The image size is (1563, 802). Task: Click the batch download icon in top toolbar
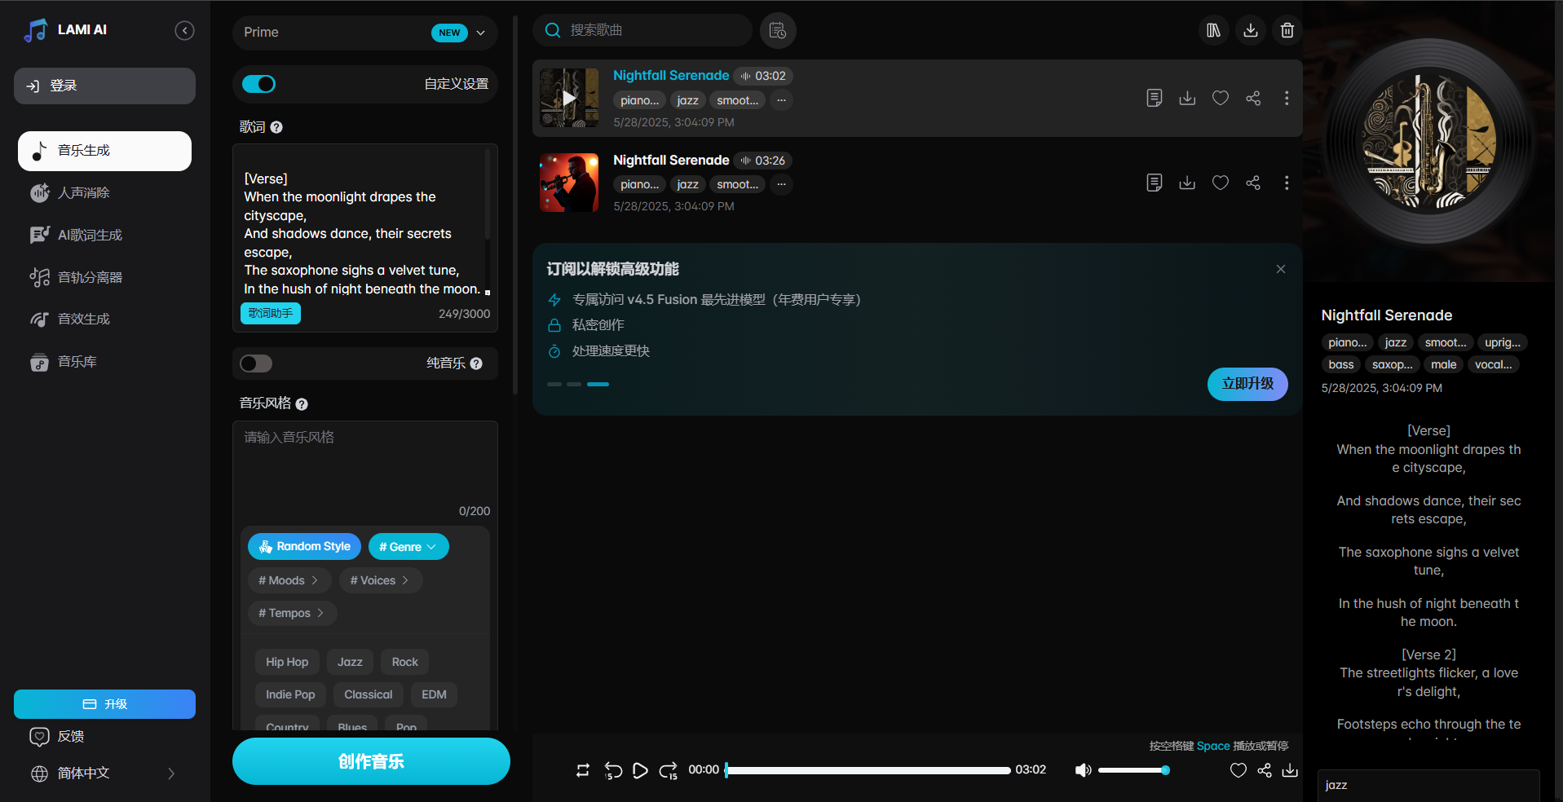[x=1250, y=30]
